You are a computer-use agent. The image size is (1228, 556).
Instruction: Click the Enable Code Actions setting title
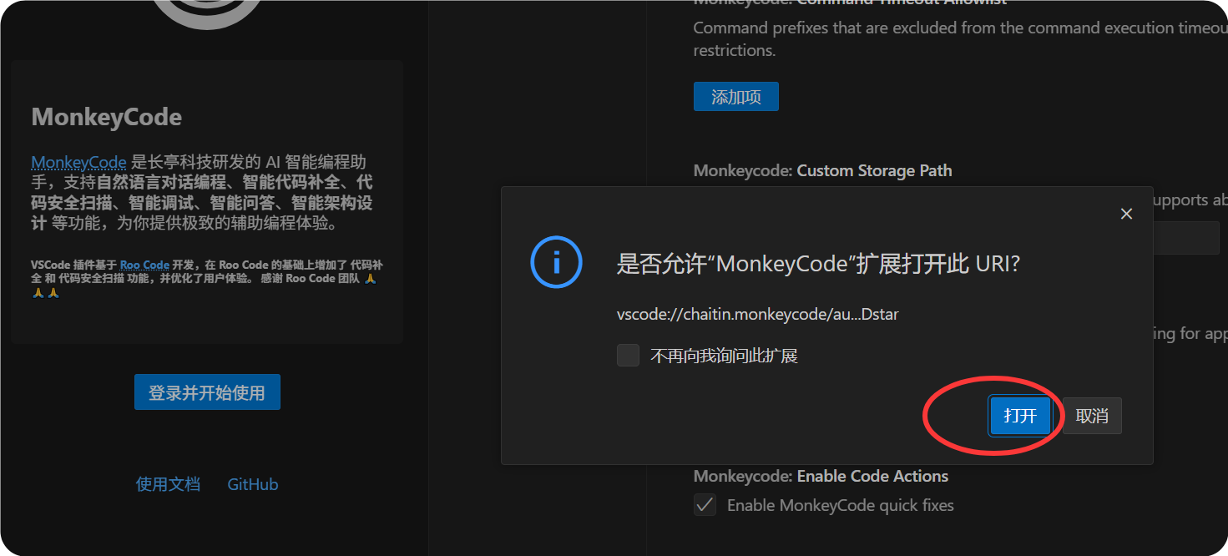point(821,476)
